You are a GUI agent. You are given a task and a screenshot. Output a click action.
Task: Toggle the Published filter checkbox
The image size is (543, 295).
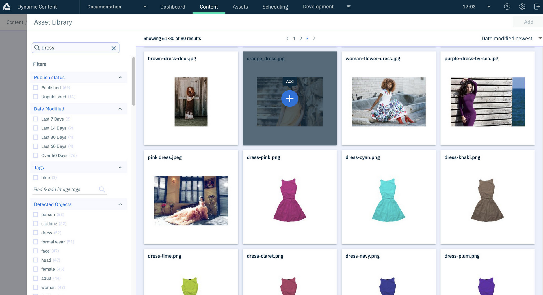pyautogui.click(x=36, y=87)
